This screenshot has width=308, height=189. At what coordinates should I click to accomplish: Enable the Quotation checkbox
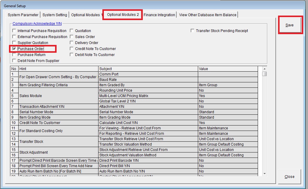click(x=72, y=31)
